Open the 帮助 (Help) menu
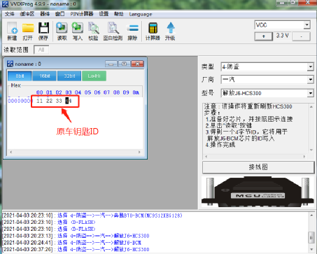The height and width of the screenshot is (254, 317). [x=119, y=14]
